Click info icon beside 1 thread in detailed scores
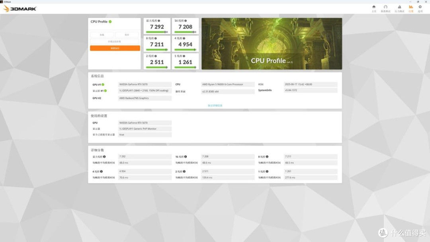The image size is (430, 242). (x=267, y=172)
